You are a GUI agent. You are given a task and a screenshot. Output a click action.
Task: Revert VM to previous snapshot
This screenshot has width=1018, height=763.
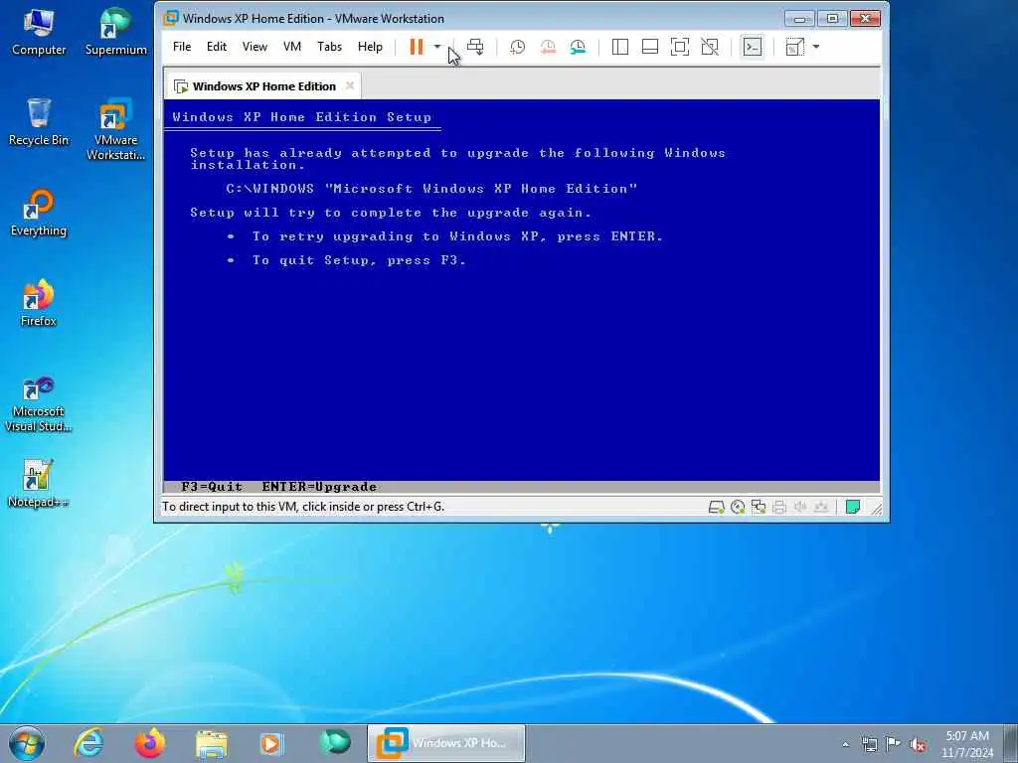[548, 47]
